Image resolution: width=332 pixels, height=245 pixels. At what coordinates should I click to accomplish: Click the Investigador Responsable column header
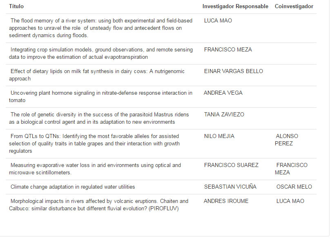pyautogui.click(x=235, y=7)
